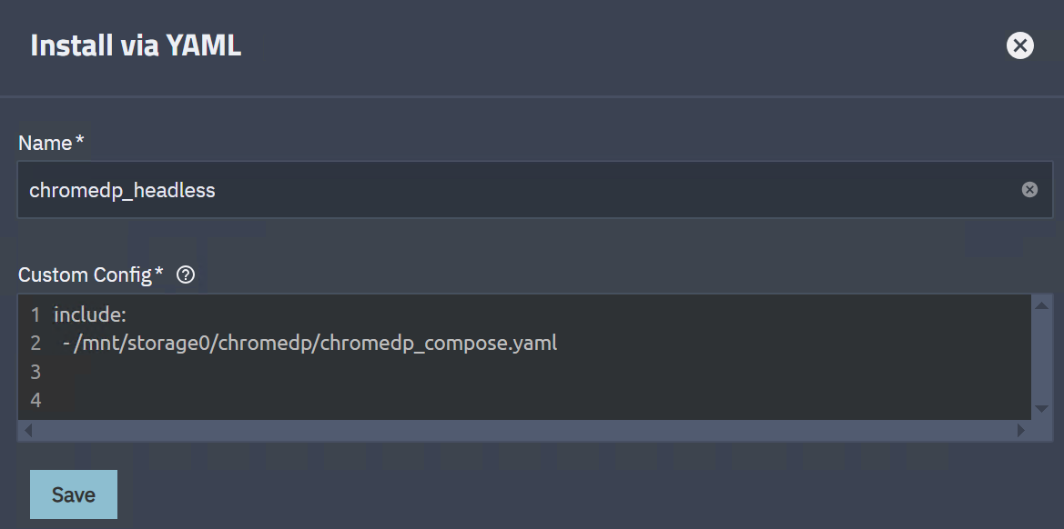Click line number 2 in the gutter
The height and width of the screenshot is (529, 1064).
point(35,344)
